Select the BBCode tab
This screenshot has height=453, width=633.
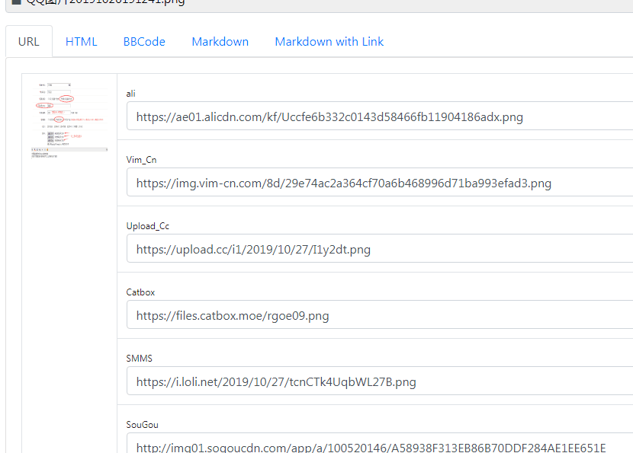(144, 42)
